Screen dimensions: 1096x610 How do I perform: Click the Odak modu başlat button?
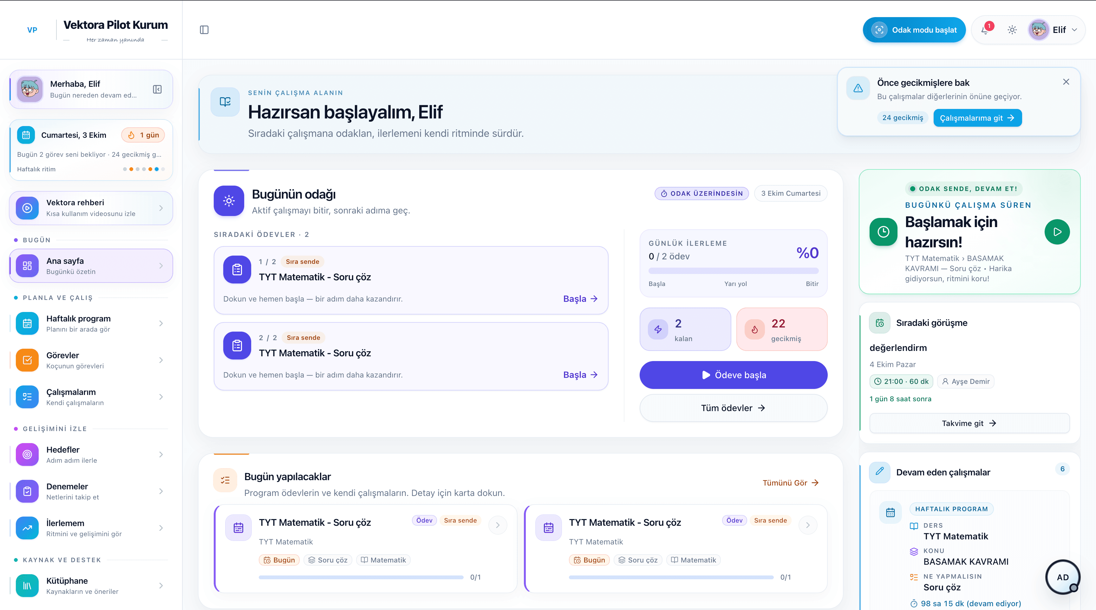pos(914,30)
